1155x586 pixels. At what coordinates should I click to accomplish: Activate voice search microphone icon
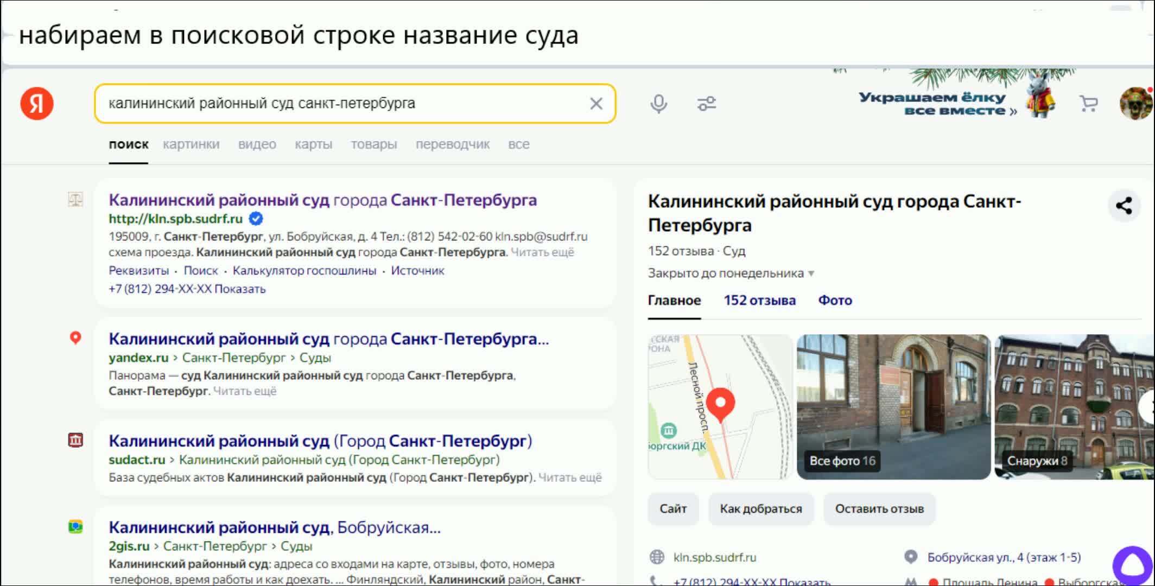tap(658, 103)
